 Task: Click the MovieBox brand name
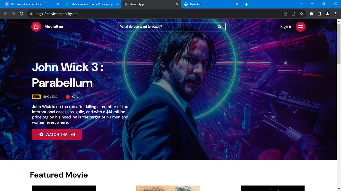54,27
